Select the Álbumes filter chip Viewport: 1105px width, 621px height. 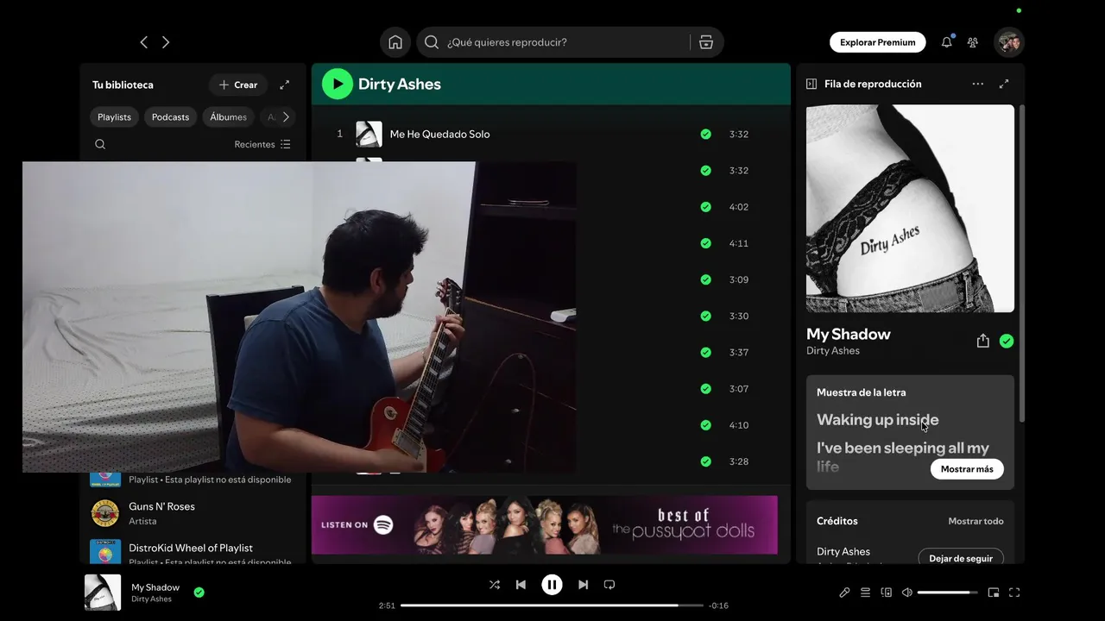click(x=228, y=116)
